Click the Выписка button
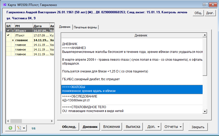The height and width of the screenshot is (136, 219). pyautogui.click(x=133, y=127)
